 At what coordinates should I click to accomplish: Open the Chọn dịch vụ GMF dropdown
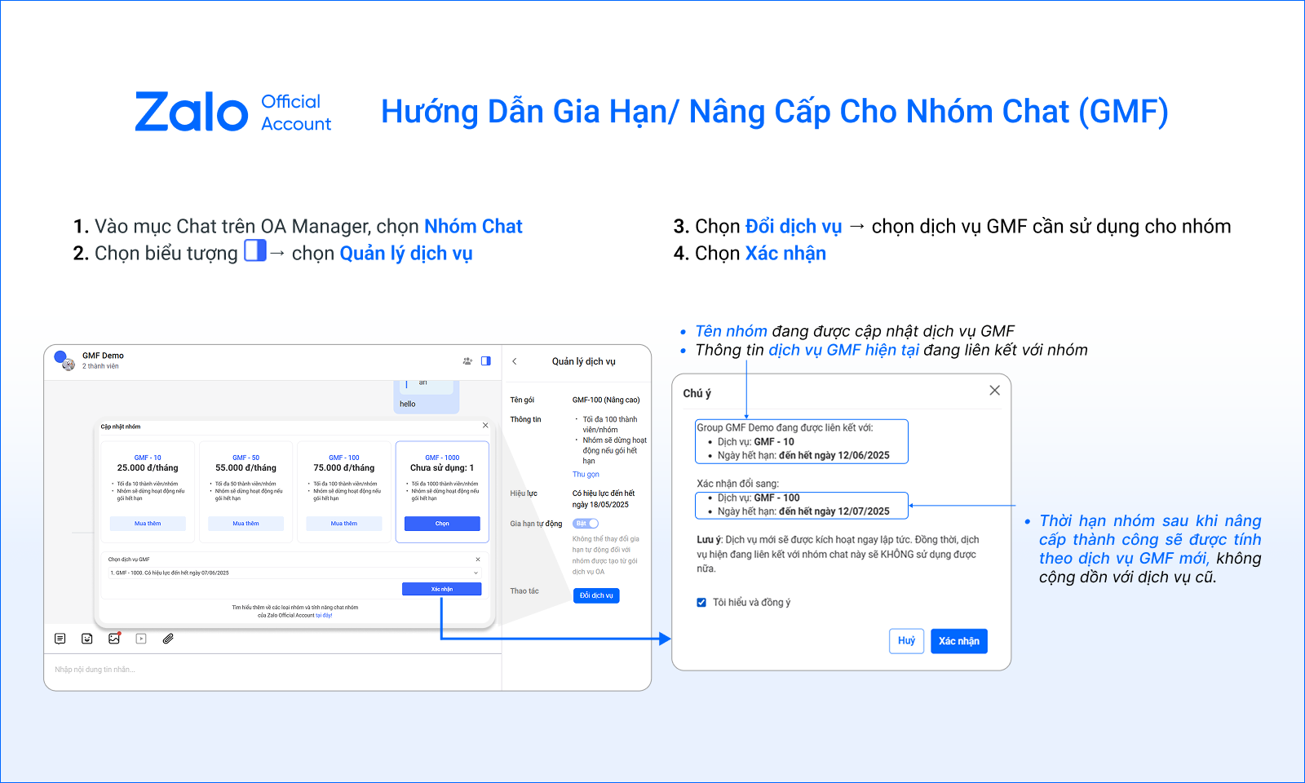(294, 573)
